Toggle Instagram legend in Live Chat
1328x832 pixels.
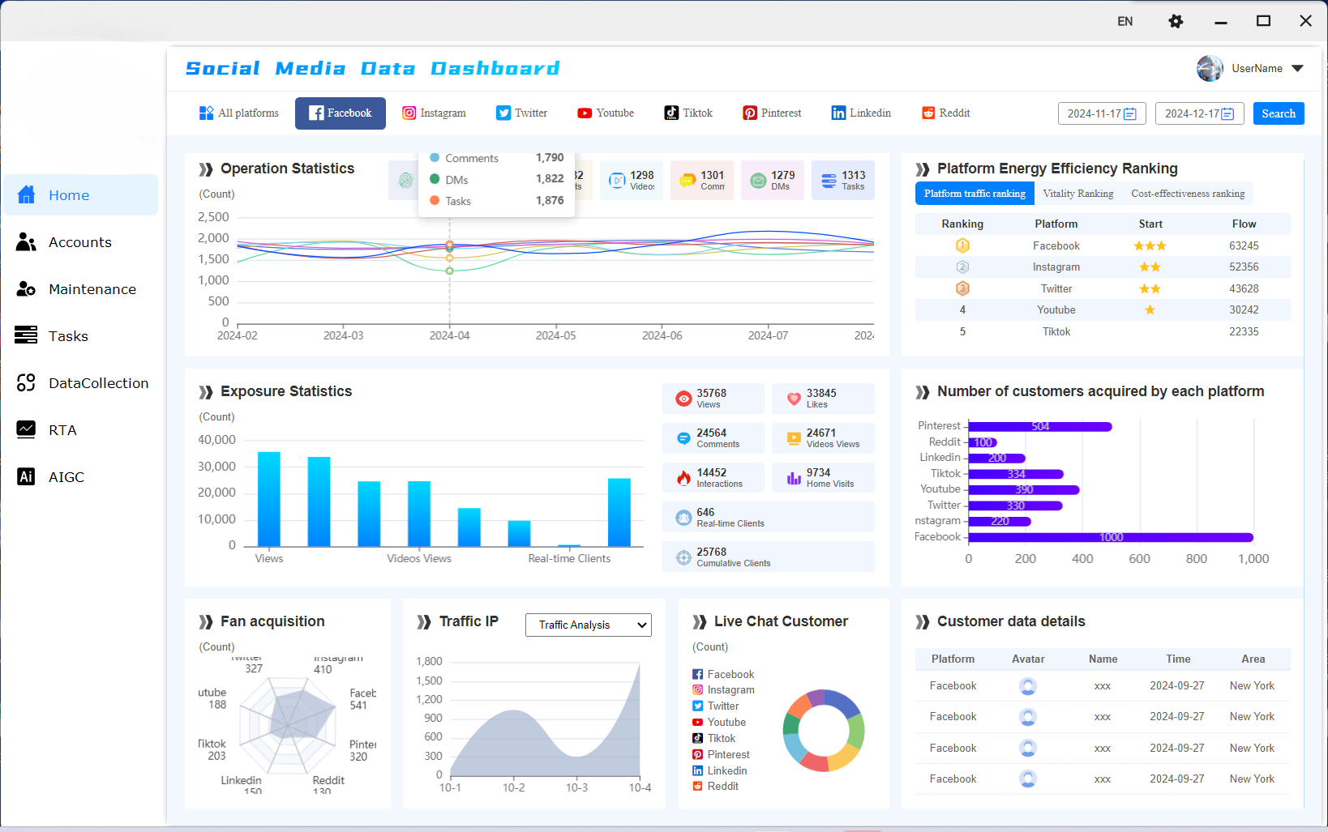coord(723,690)
